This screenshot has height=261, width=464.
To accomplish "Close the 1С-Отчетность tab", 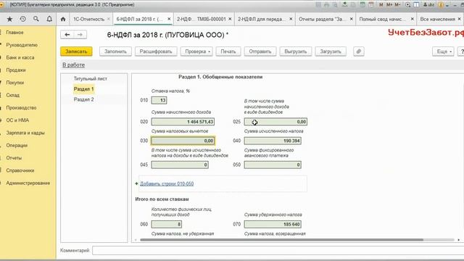I will click(x=109, y=19).
